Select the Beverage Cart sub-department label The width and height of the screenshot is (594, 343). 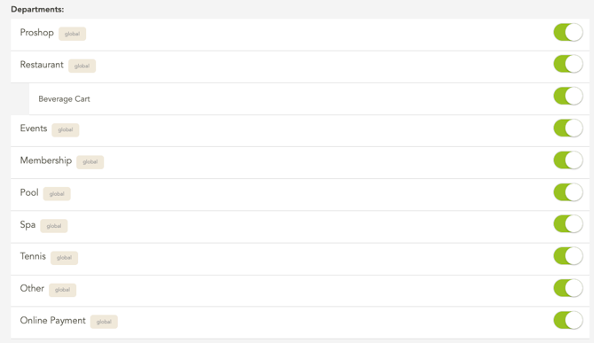tap(64, 99)
